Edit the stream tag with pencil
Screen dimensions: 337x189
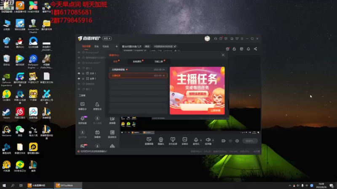click(175, 46)
